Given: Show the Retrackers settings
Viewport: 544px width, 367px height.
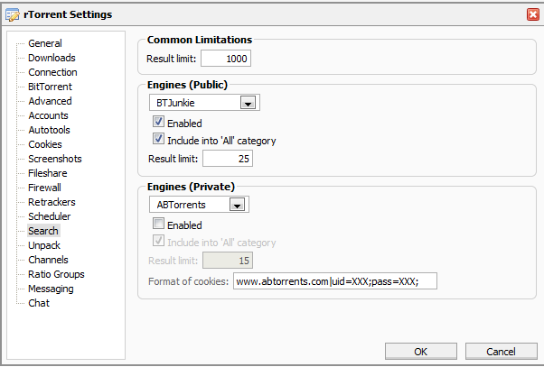Looking at the screenshot, I should (x=52, y=202).
